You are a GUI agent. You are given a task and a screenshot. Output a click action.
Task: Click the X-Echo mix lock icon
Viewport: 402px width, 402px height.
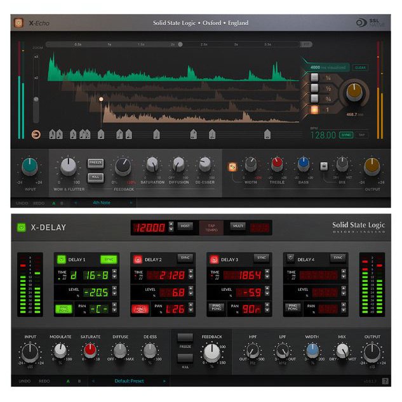pyautogui.click(x=324, y=166)
